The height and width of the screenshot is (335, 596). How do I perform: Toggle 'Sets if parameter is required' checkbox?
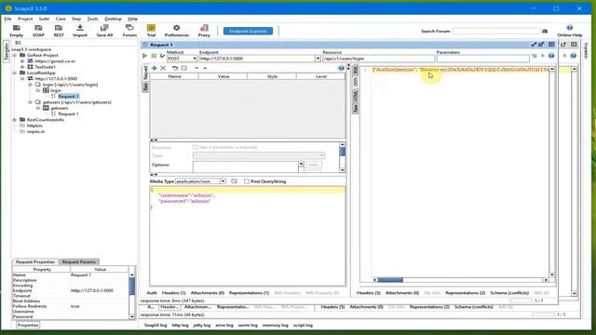(195, 147)
